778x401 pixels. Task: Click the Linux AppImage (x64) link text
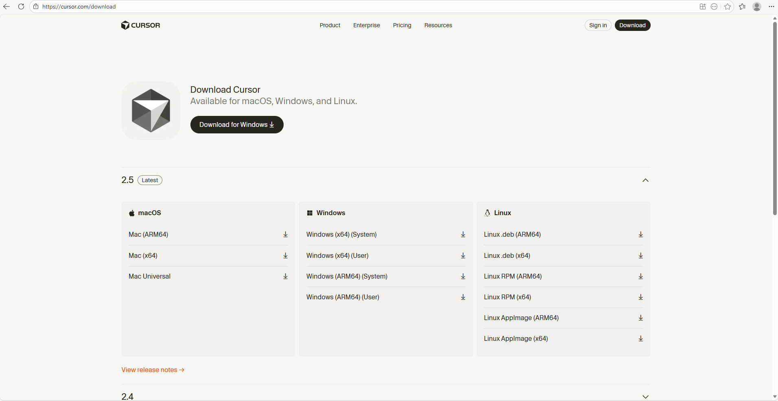click(516, 338)
